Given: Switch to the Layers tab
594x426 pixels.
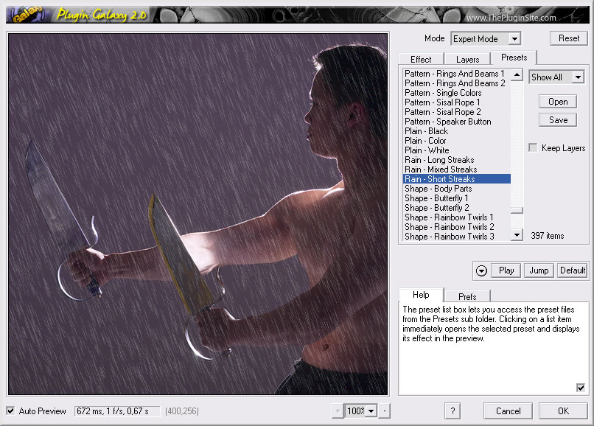Looking at the screenshot, I should click(x=467, y=60).
